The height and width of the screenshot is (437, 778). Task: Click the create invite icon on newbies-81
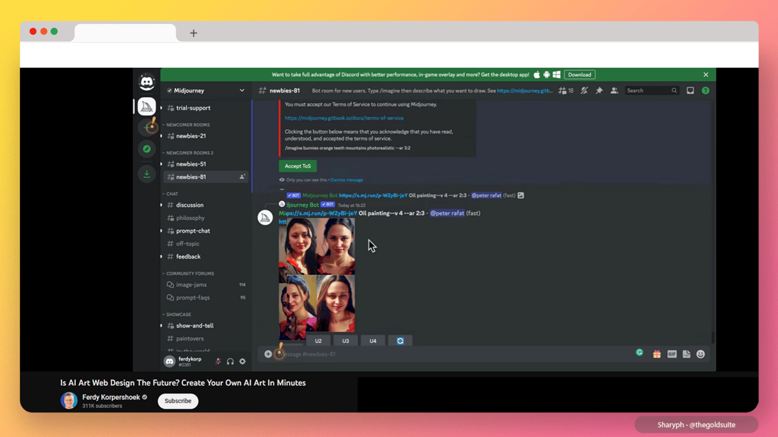point(242,177)
